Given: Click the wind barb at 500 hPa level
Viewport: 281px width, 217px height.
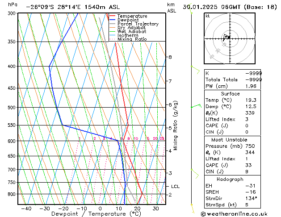Looking at the screenshot, I should pos(196,106).
